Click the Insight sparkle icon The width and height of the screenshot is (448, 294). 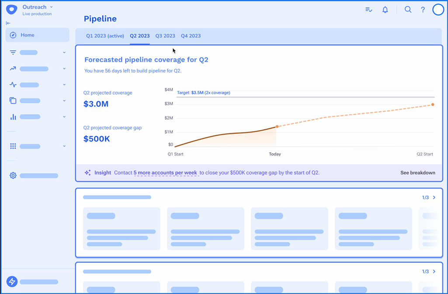coord(87,173)
